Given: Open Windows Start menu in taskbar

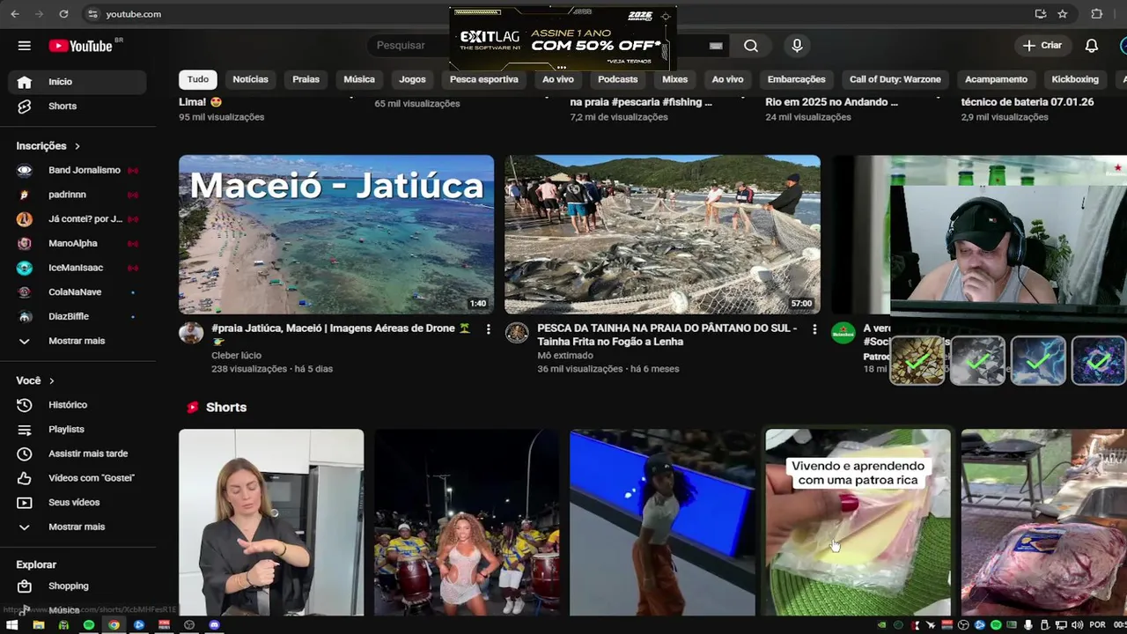Looking at the screenshot, I should pyautogui.click(x=12, y=625).
